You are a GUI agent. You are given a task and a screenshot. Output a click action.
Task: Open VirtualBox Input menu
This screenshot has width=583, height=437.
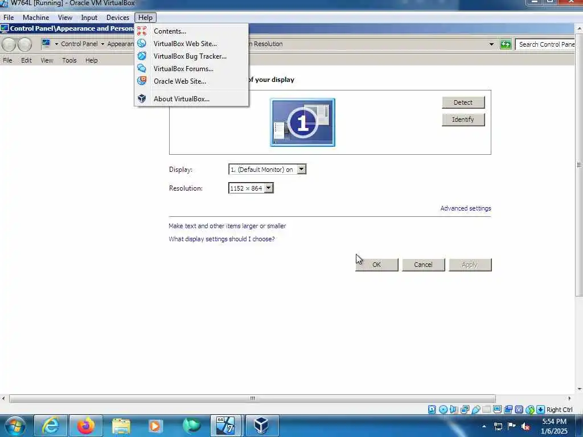pyautogui.click(x=89, y=18)
